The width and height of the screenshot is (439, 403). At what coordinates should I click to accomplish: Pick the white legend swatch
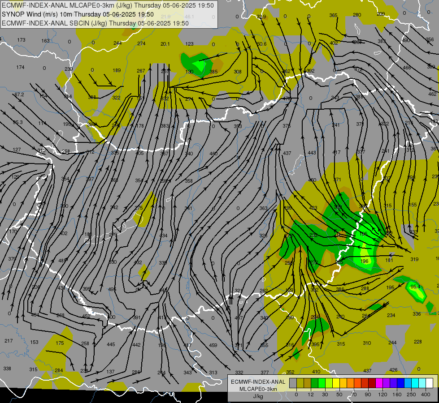pyautogui.click(x=430, y=383)
